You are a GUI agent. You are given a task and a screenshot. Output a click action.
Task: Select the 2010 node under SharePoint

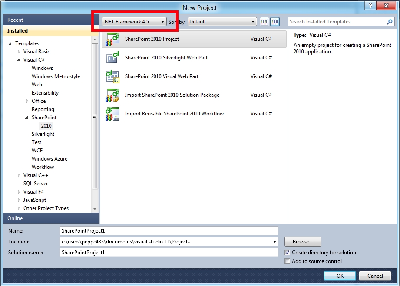point(46,126)
